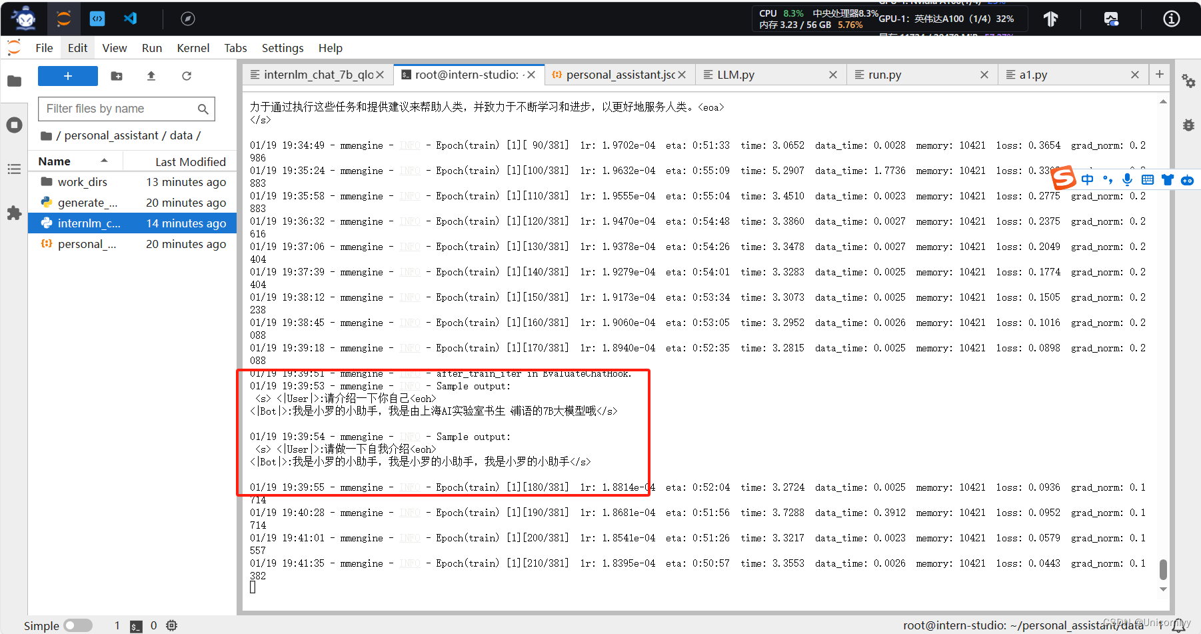
Task: Click the terminal scroll up arrow
Action: point(1163,102)
